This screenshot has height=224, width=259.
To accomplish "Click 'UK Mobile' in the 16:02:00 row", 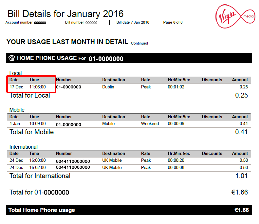I will pyautogui.click(x=112, y=167).
